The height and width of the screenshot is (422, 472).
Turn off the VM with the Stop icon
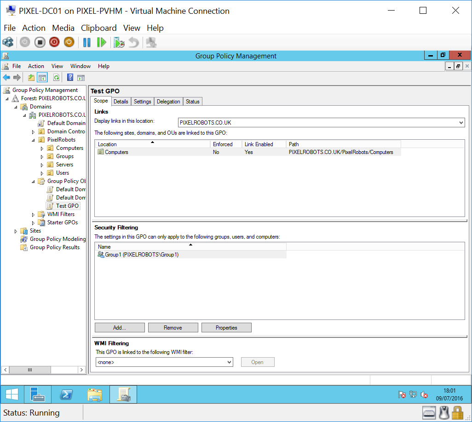click(x=40, y=42)
